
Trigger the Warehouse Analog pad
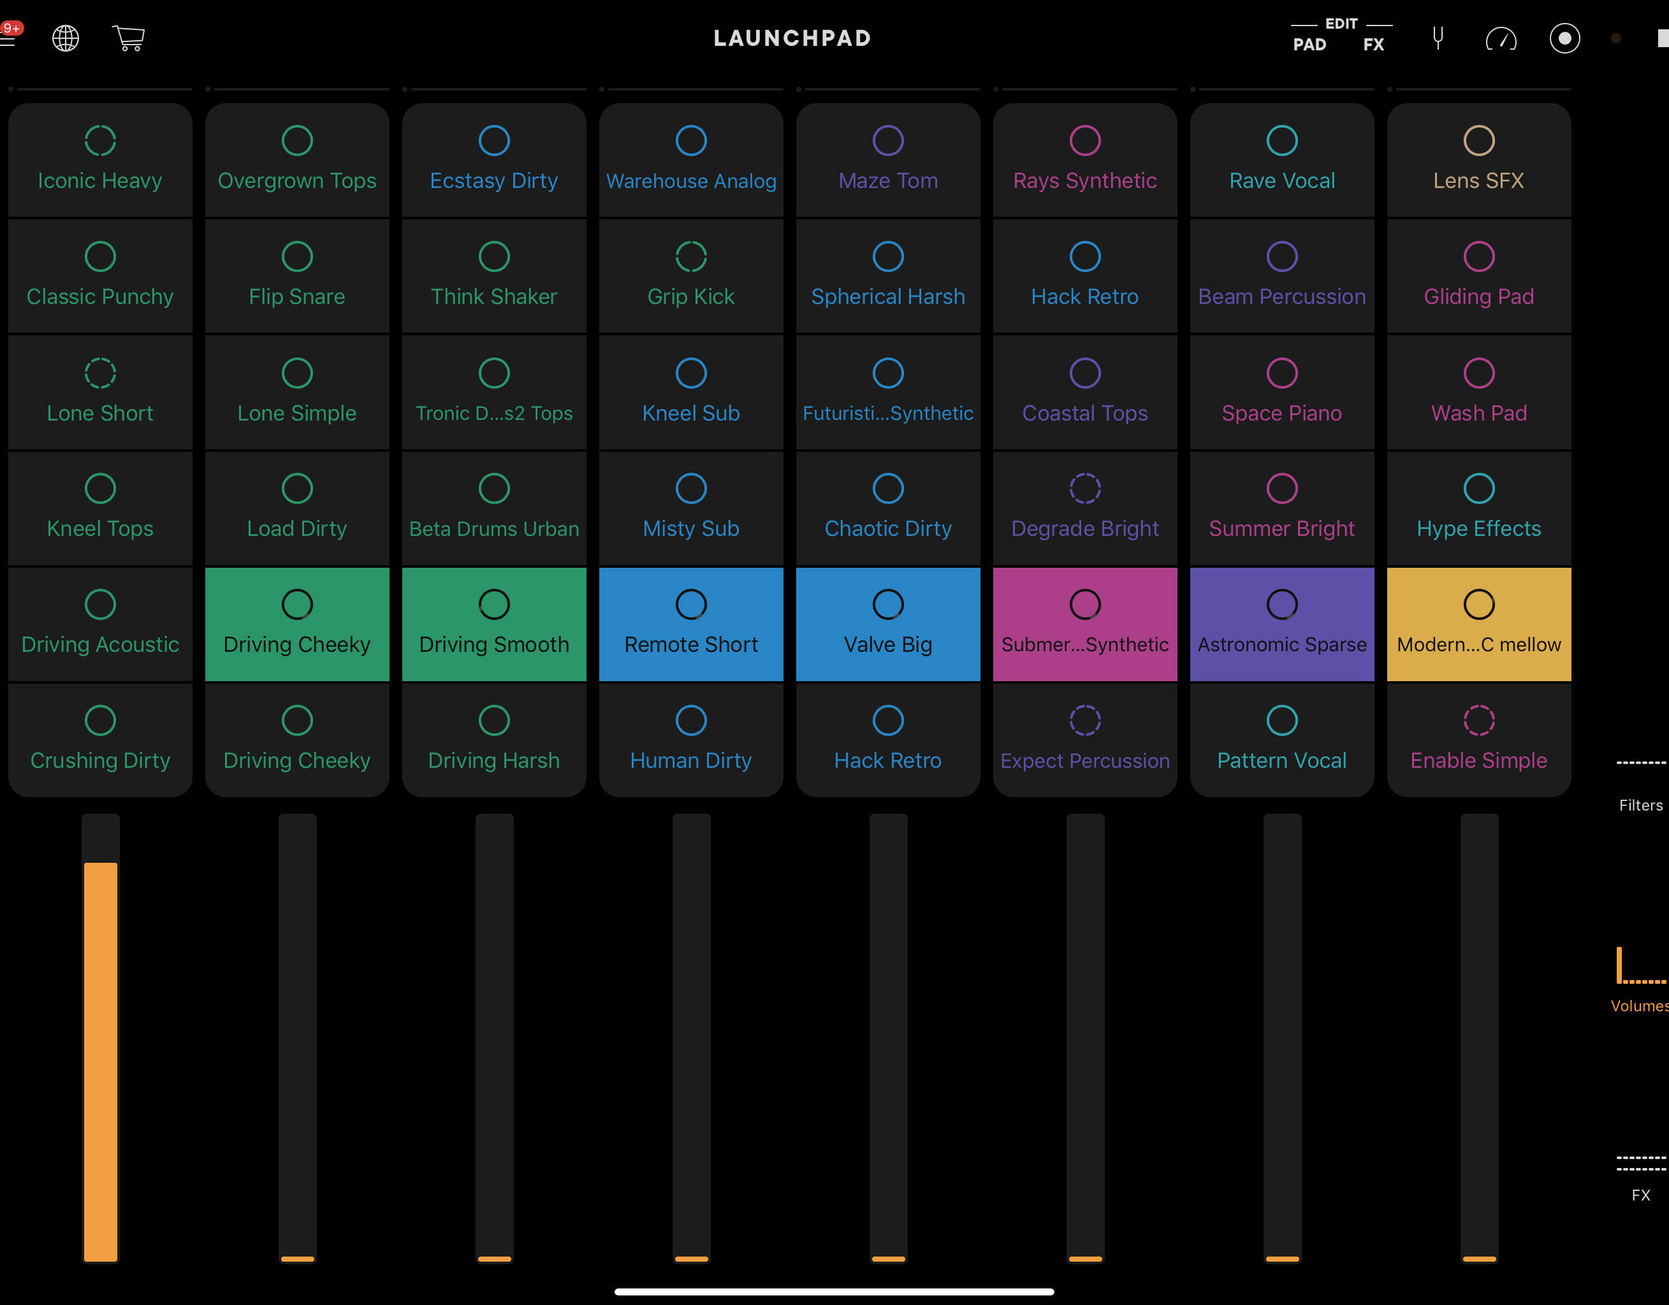691,160
